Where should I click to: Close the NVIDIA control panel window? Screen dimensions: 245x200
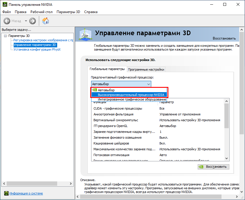[x=238, y=4]
